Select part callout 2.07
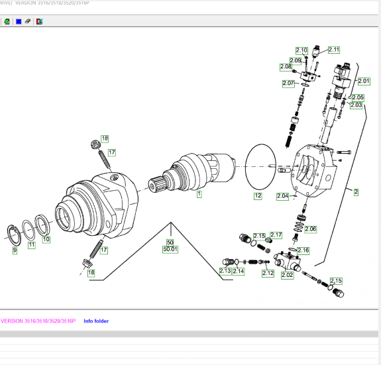 [288, 83]
